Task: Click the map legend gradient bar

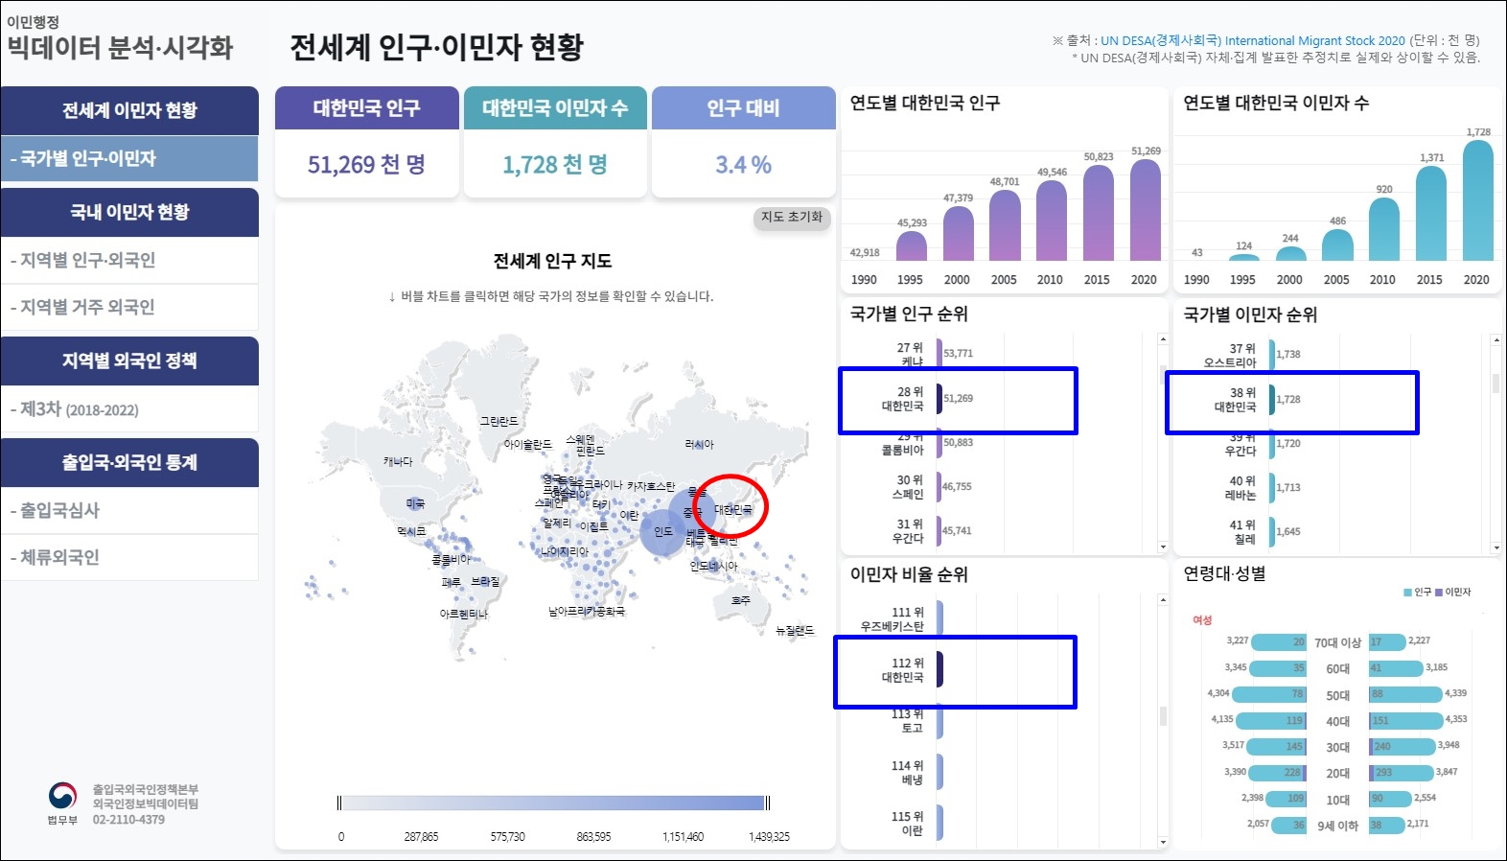Action: tap(553, 803)
